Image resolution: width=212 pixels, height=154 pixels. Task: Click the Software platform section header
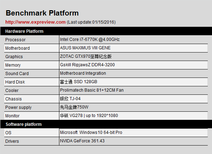point(24,124)
